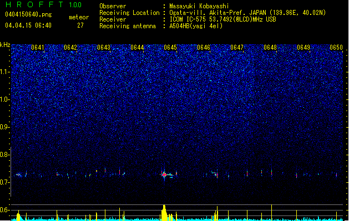Select the observer name Masayuki Kobayashi
Image resolution: width=349 pixels, height=221 pixels.
199,6
